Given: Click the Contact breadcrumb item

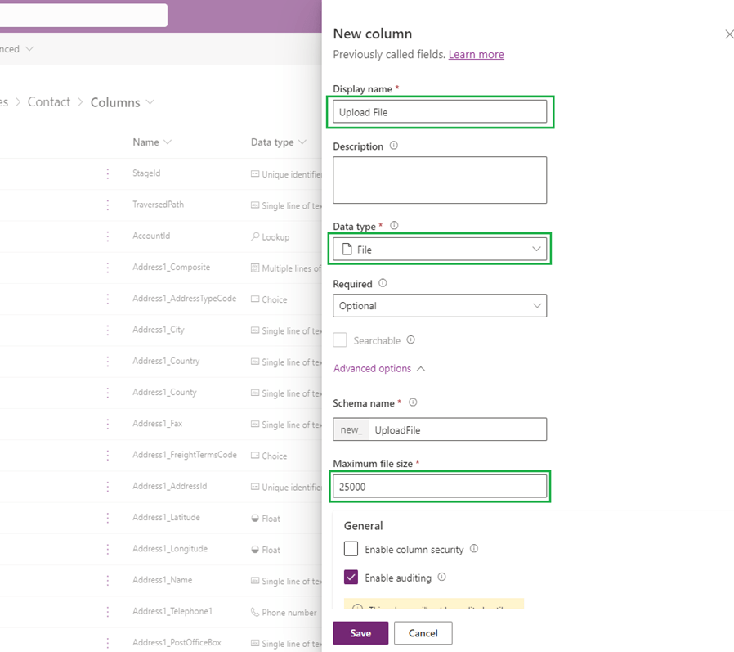Looking at the screenshot, I should point(49,102).
